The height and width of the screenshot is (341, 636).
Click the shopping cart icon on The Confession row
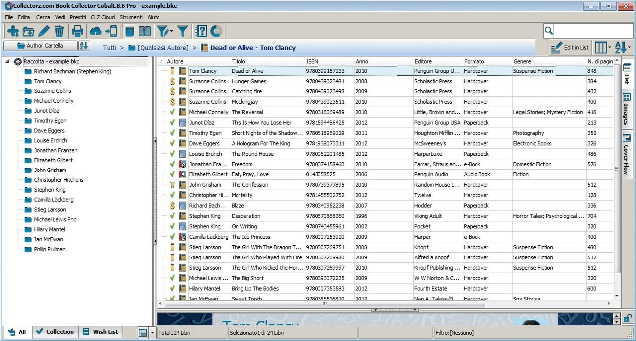coord(172,185)
